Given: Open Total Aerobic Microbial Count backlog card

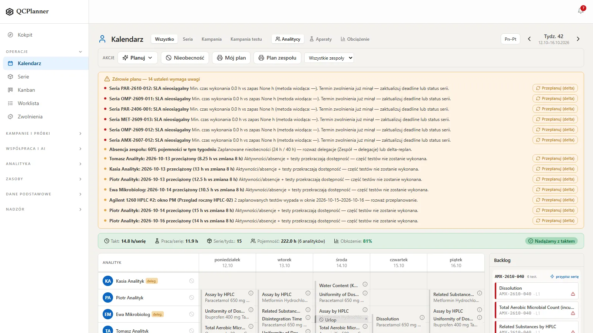Looking at the screenshot, I should click(x=537, y=310).
